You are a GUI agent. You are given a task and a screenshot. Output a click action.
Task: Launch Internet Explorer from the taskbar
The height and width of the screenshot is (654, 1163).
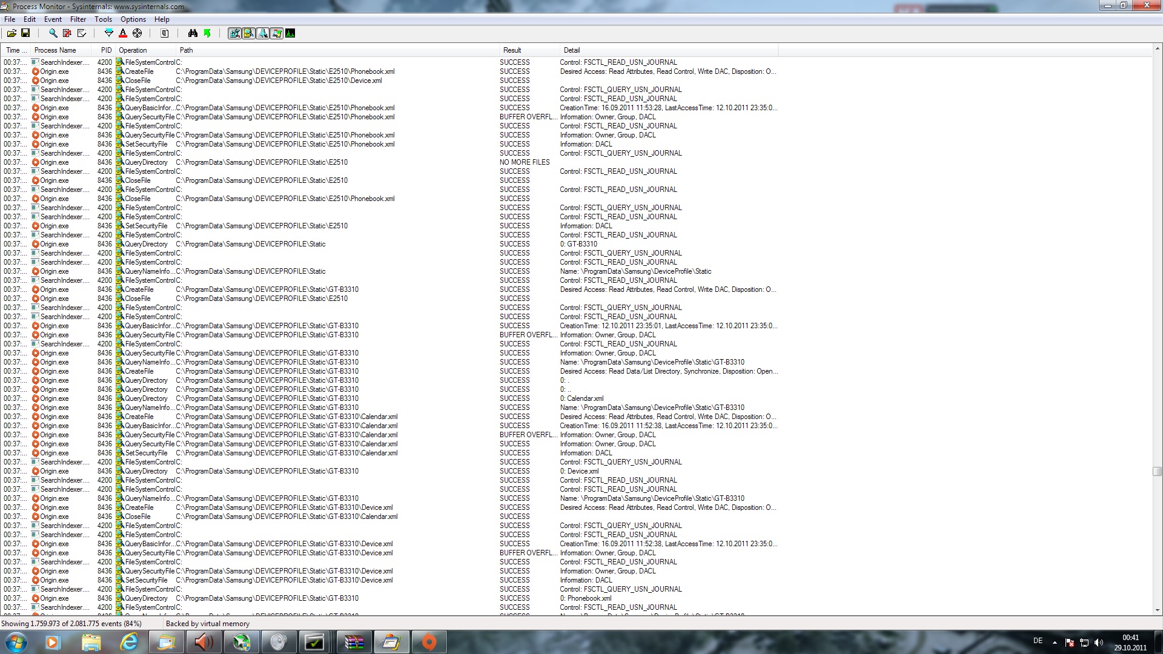point(129,642)
